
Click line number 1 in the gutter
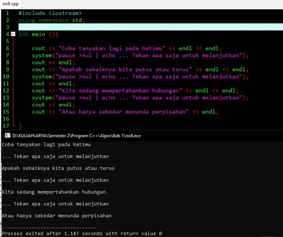pyautogui.click(x=8, y=13)
